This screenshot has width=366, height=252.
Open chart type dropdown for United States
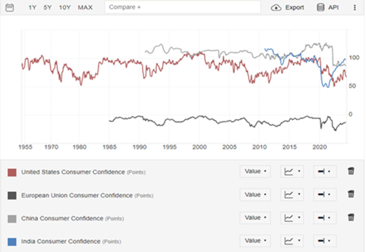[292, 171]
